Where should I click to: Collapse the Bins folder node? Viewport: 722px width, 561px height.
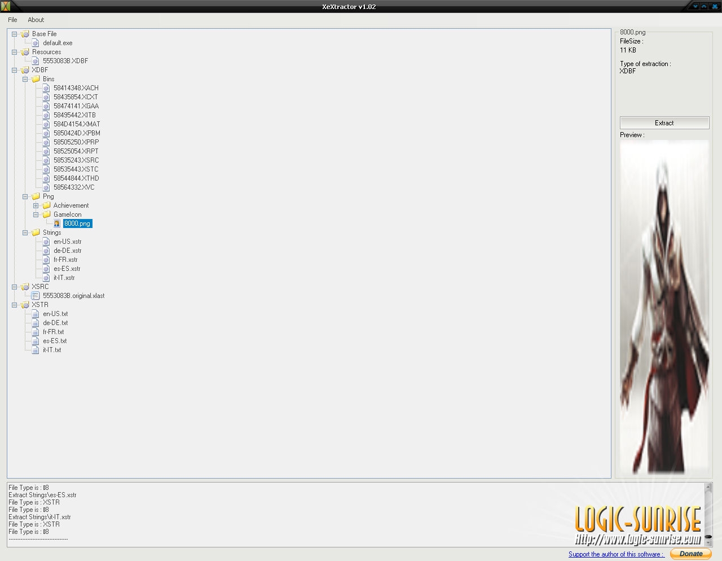tap(25, 79)
